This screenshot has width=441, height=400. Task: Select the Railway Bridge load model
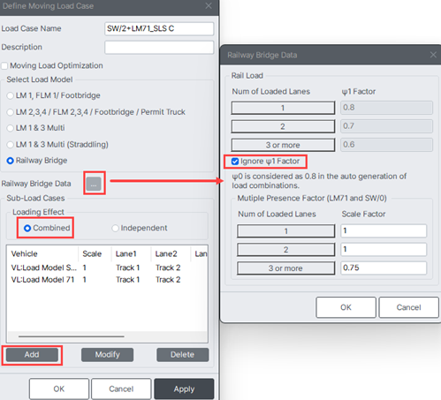[11, 161]
